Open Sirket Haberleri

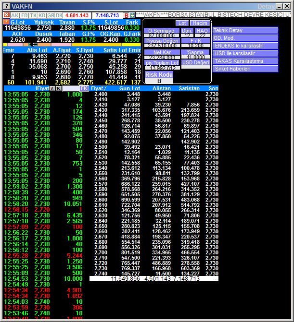click(x=245, y=69)
